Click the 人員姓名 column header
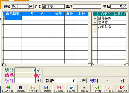Viewport: 129px width, 93px height. click(120, 14)
